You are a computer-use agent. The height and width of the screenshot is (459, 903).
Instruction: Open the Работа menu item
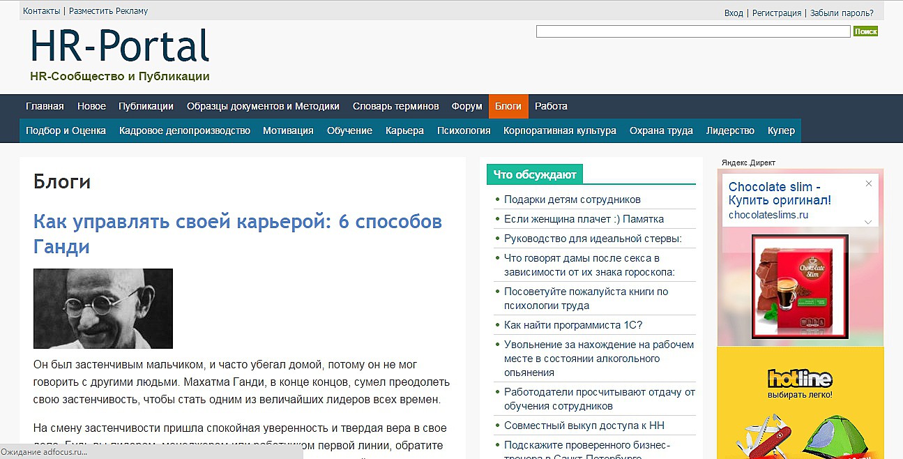tap(551, 106)
